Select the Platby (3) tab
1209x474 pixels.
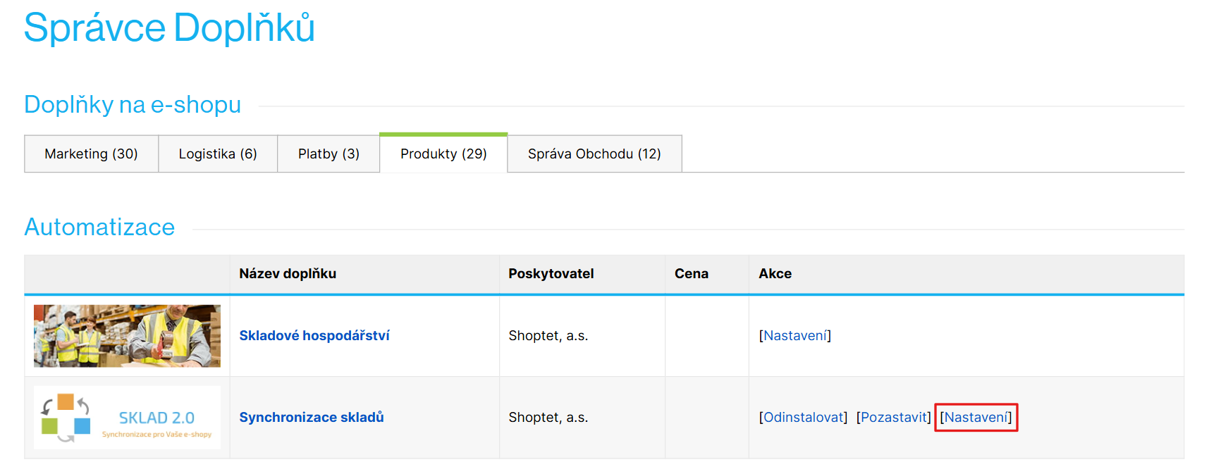click(329, 154)
